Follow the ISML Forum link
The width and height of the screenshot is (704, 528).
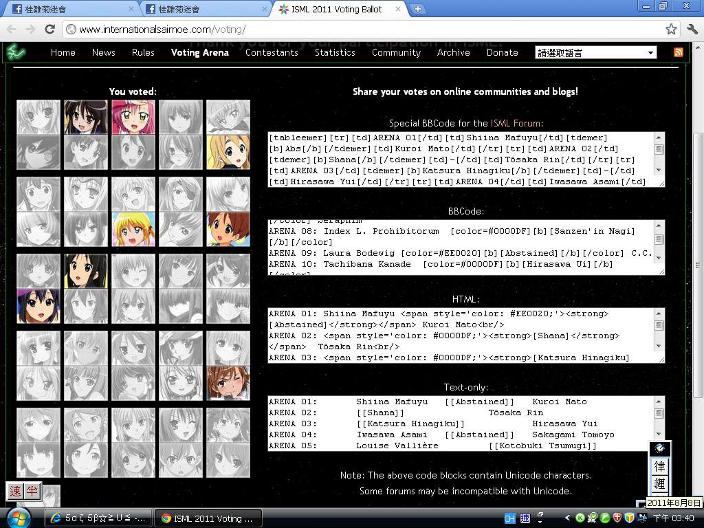coord(516,123)
